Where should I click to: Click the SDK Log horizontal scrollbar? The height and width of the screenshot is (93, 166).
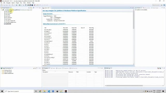pyautogui.click(x=125, y=86)
